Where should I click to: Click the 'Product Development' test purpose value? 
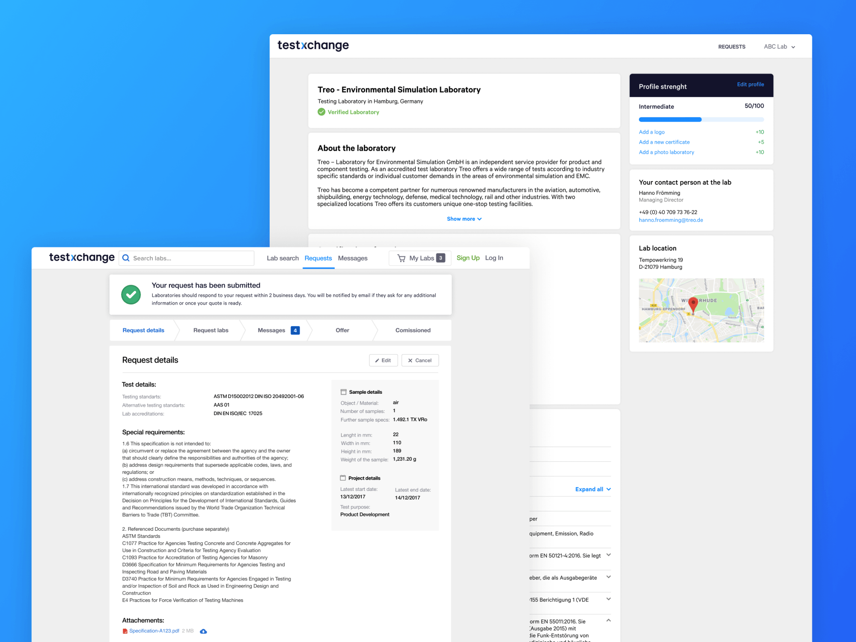pyautogui.click(x=365, y=514)
